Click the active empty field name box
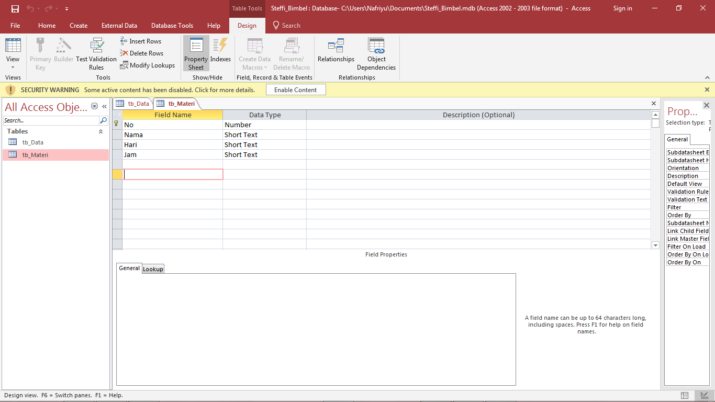Viewport: 715px width, 402px height. click(x=173, y=174)
